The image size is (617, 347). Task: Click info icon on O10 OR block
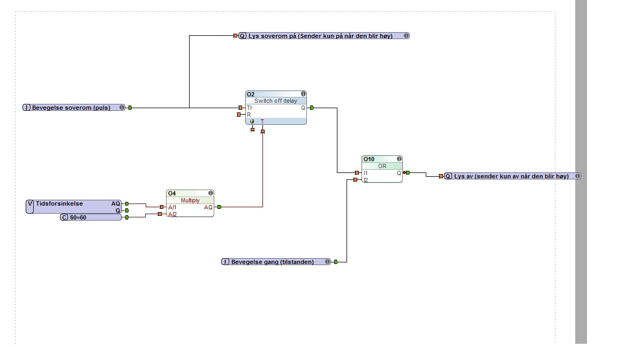coord(399,159)
